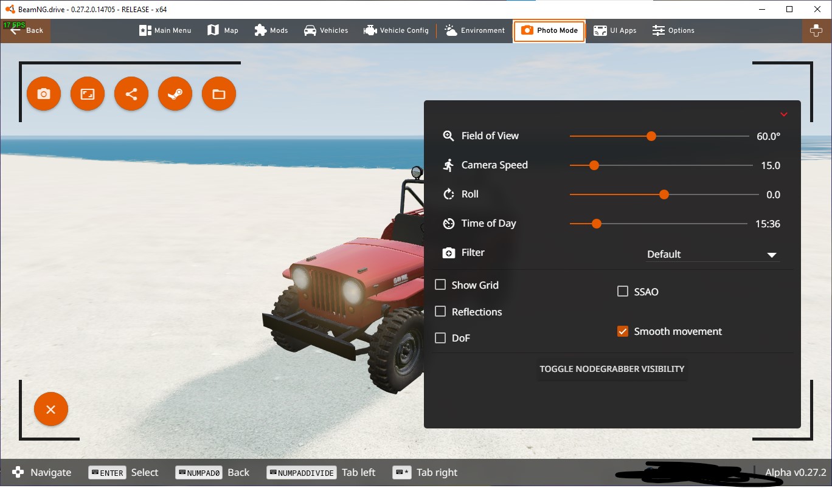Share the screenshot via share button
The height and width of the screenshot is (488, 832).
click(131, 94)
